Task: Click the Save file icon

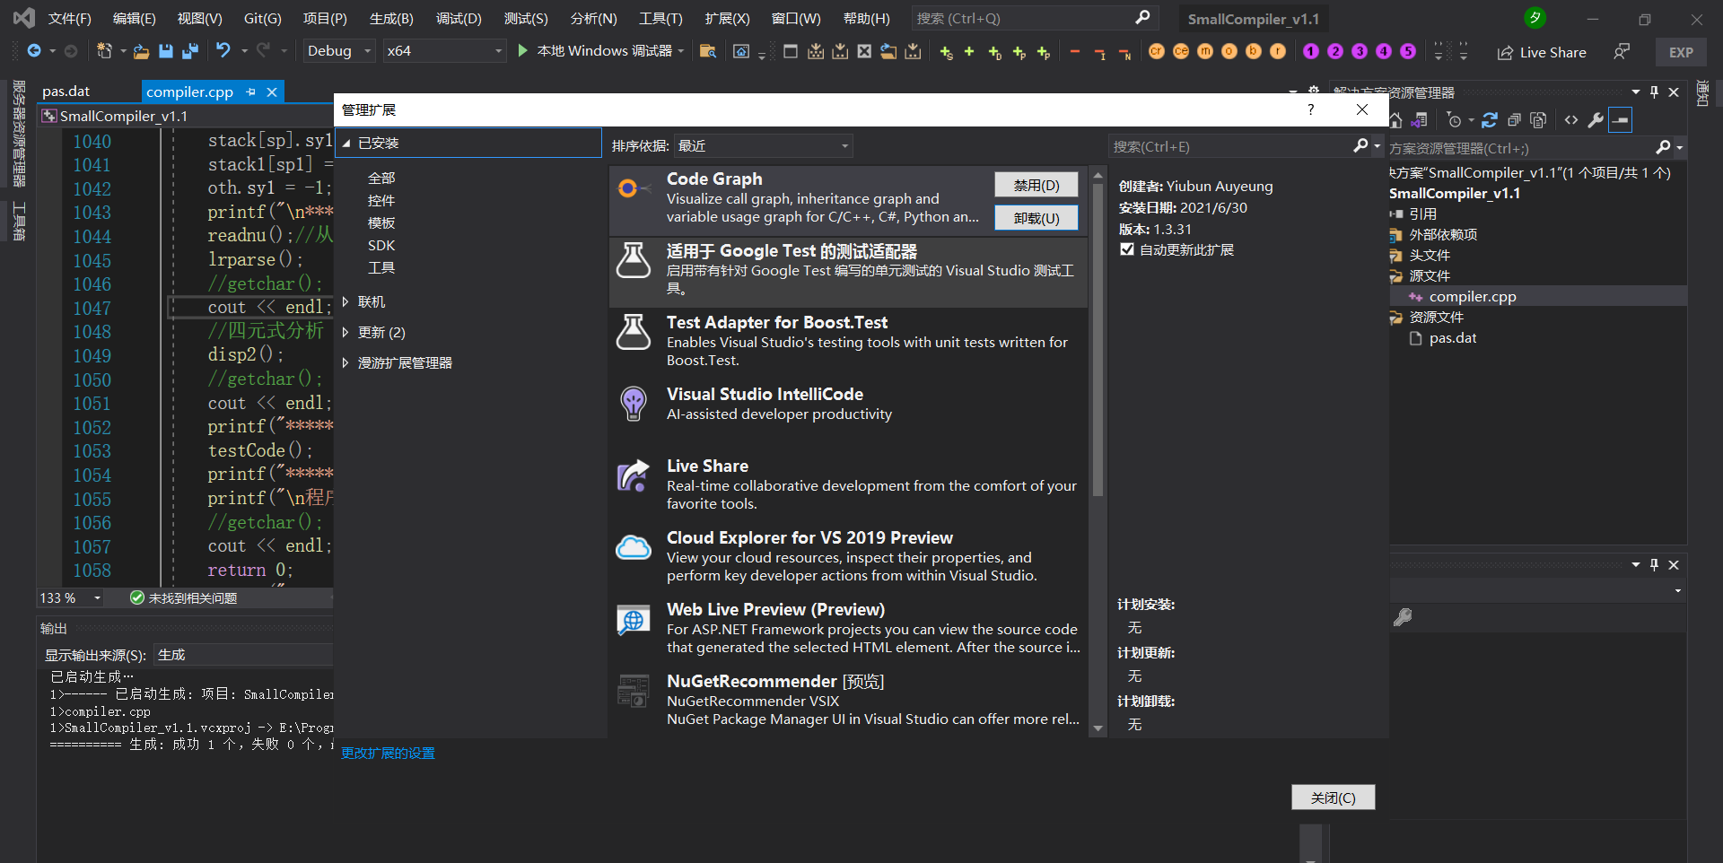Action: tap(166, 51)
